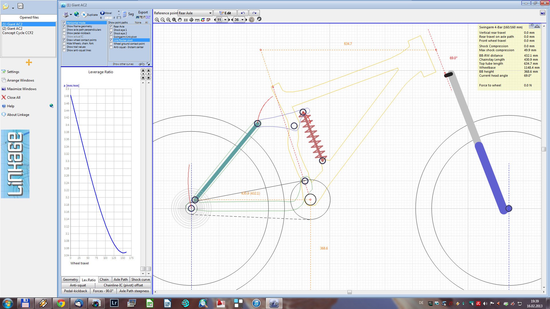Switch to the Geometry tab
This screenshot has width=550, height=309.
(70, 280)
